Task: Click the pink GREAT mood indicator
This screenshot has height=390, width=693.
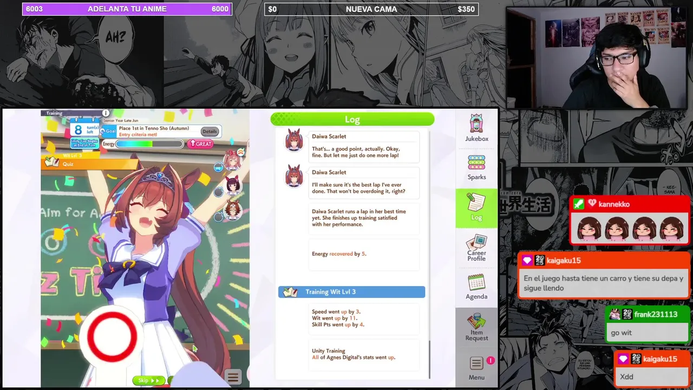Action: (200, 144)
